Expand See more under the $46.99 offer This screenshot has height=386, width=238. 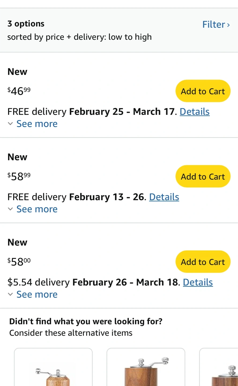[x=37, y=124]
